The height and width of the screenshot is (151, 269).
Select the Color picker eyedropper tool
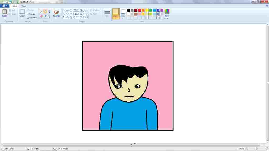[45, 16]
